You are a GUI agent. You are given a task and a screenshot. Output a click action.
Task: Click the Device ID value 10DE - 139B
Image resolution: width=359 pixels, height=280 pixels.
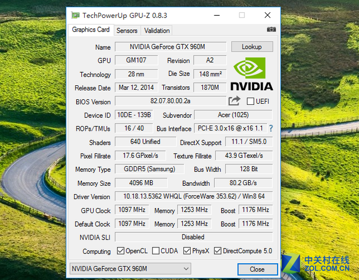coord(134,114)
